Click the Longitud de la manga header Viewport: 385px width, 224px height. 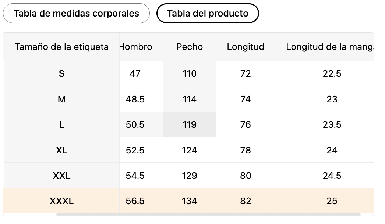[x=329, y=47]
